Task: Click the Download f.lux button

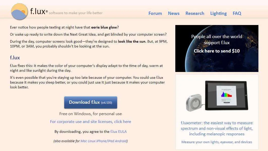Action: 91,102
